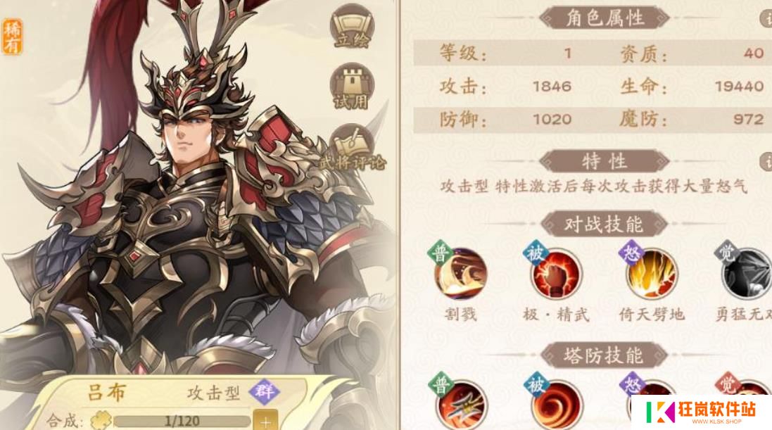Open the 立绘 portrait scroll icon
772x430 pixels.
click(351, 27)
